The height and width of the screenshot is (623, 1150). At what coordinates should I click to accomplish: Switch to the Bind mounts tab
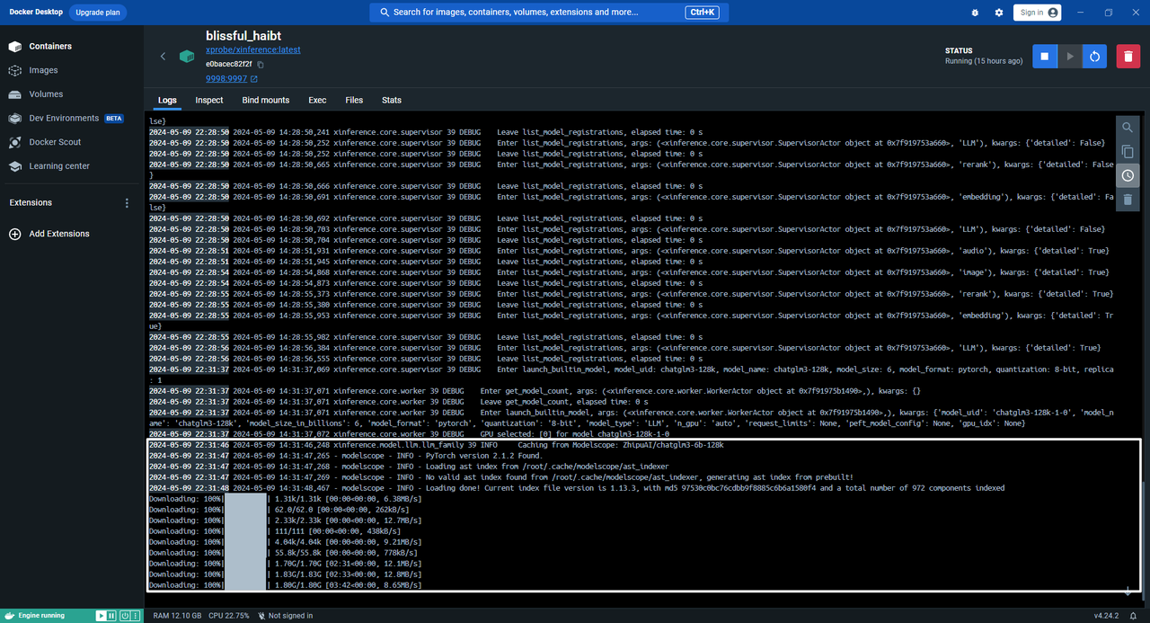pos(265,100)
